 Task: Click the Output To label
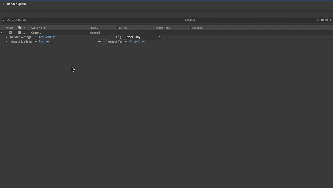(x=115, y=42)
